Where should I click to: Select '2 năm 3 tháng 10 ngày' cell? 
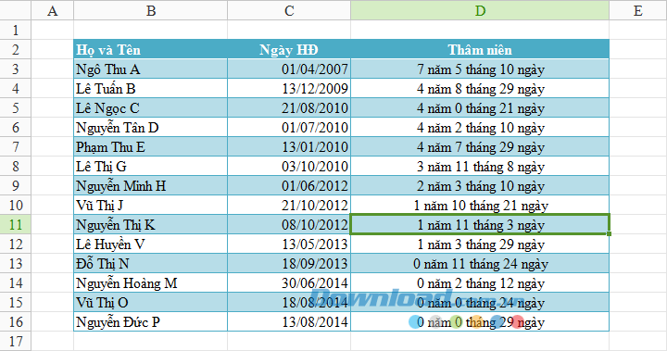point(480,185)
